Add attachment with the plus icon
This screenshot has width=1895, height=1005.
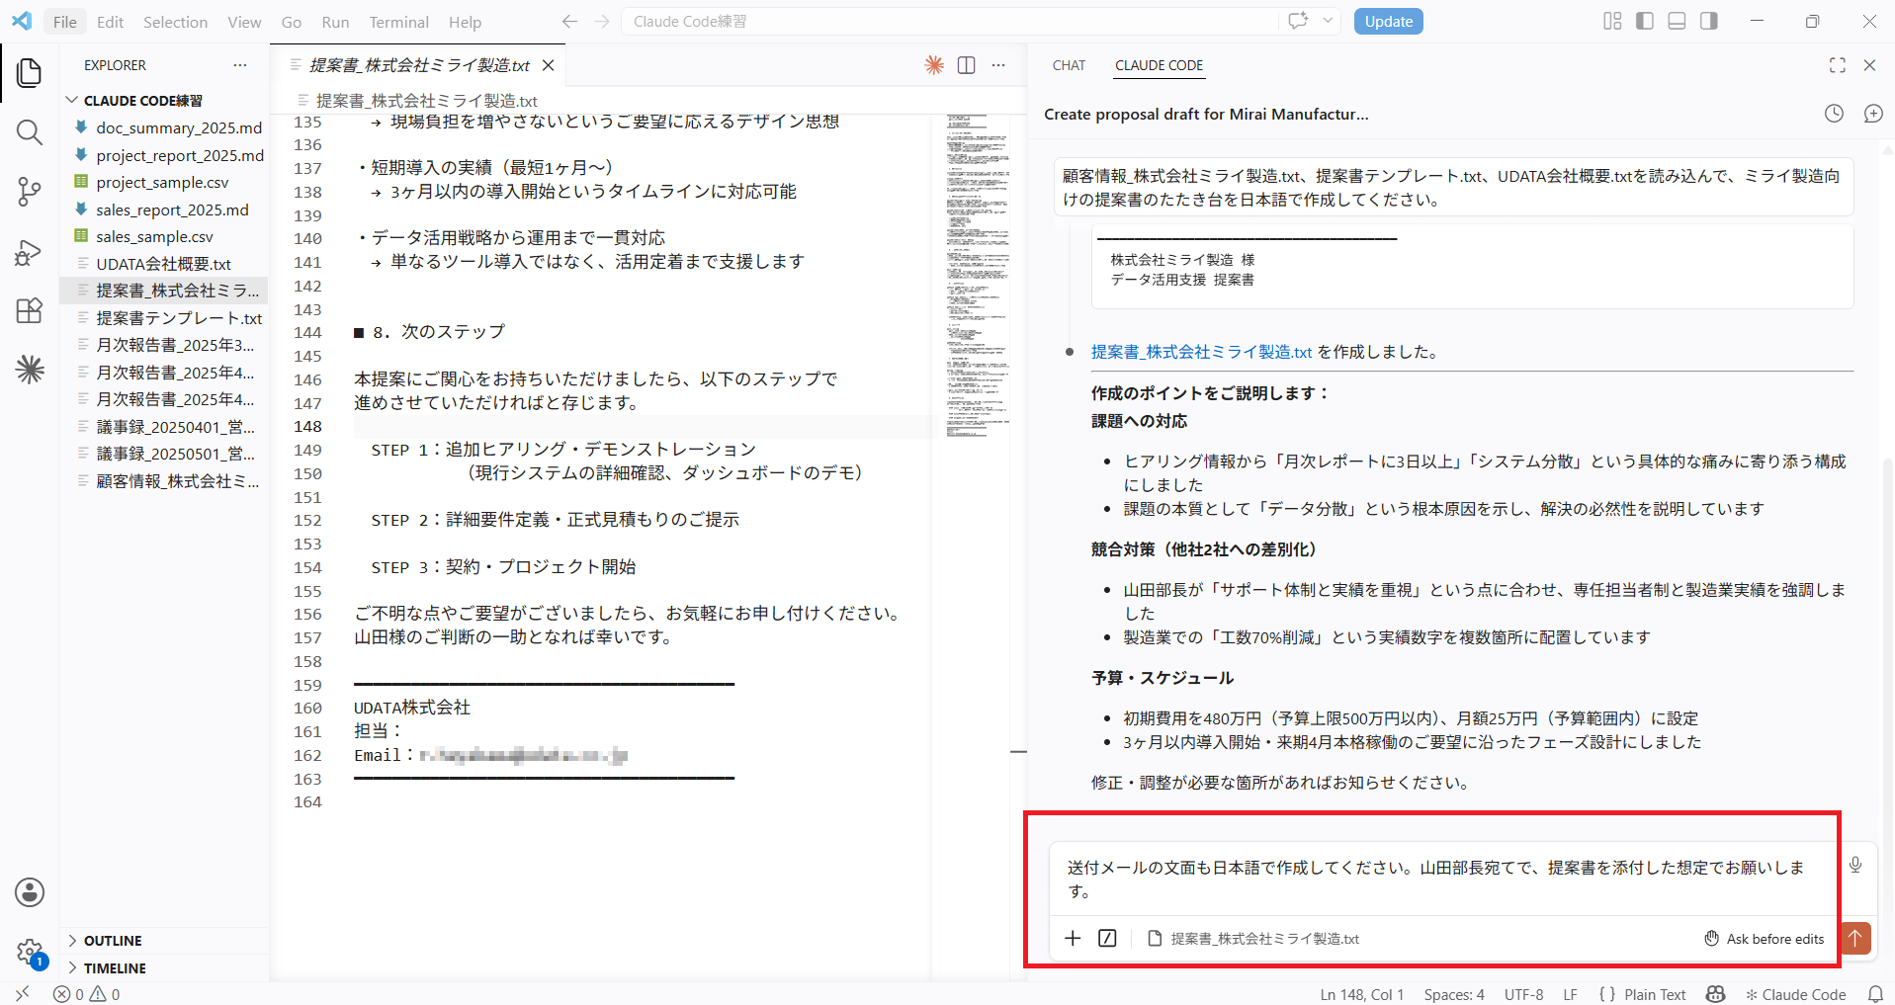(x=1073, y=938)
